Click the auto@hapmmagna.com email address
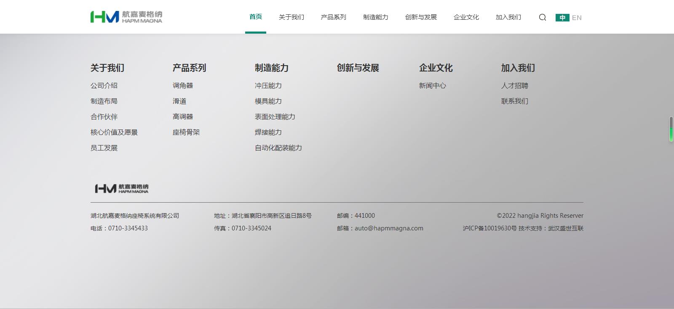Screen dimensions: 674x309 [388, 228]
